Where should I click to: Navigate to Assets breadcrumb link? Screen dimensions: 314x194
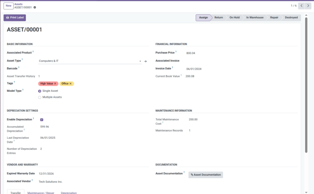tap(18, 4)
